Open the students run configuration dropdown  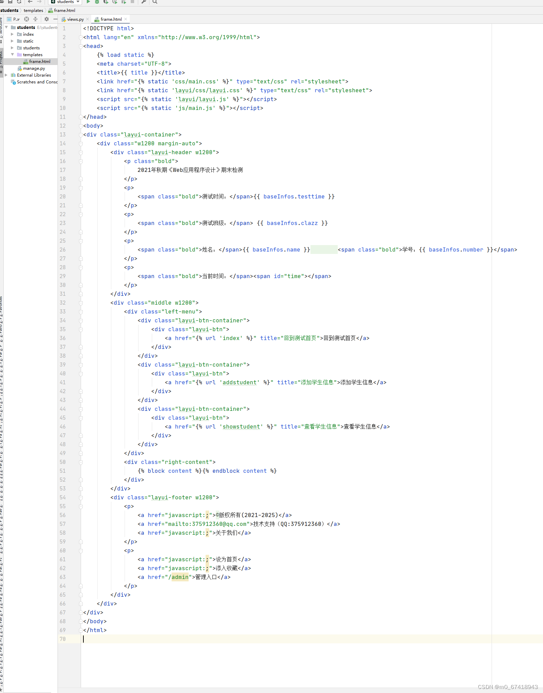(65, 2)
